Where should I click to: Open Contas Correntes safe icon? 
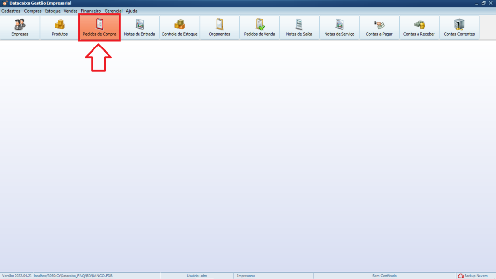pos(459,28)
